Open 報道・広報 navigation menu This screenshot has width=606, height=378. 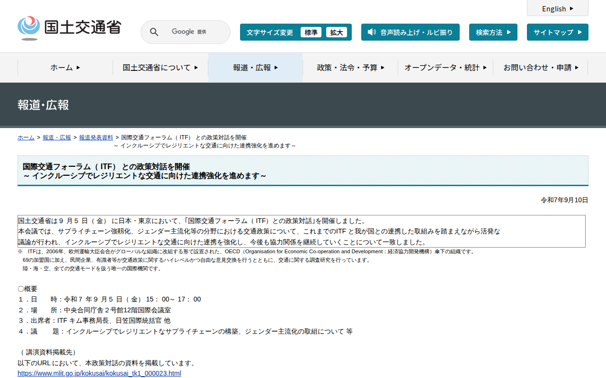(256, 68)
